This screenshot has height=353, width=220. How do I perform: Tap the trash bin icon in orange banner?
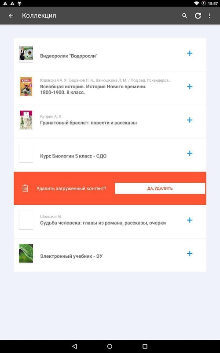click(x=25, y=188)
